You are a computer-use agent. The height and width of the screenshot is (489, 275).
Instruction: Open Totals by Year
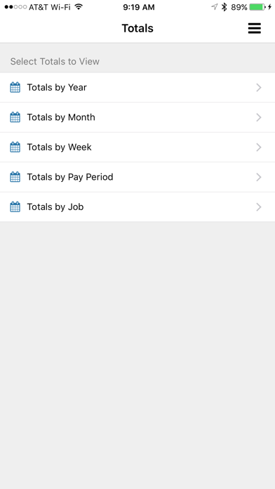137,87
